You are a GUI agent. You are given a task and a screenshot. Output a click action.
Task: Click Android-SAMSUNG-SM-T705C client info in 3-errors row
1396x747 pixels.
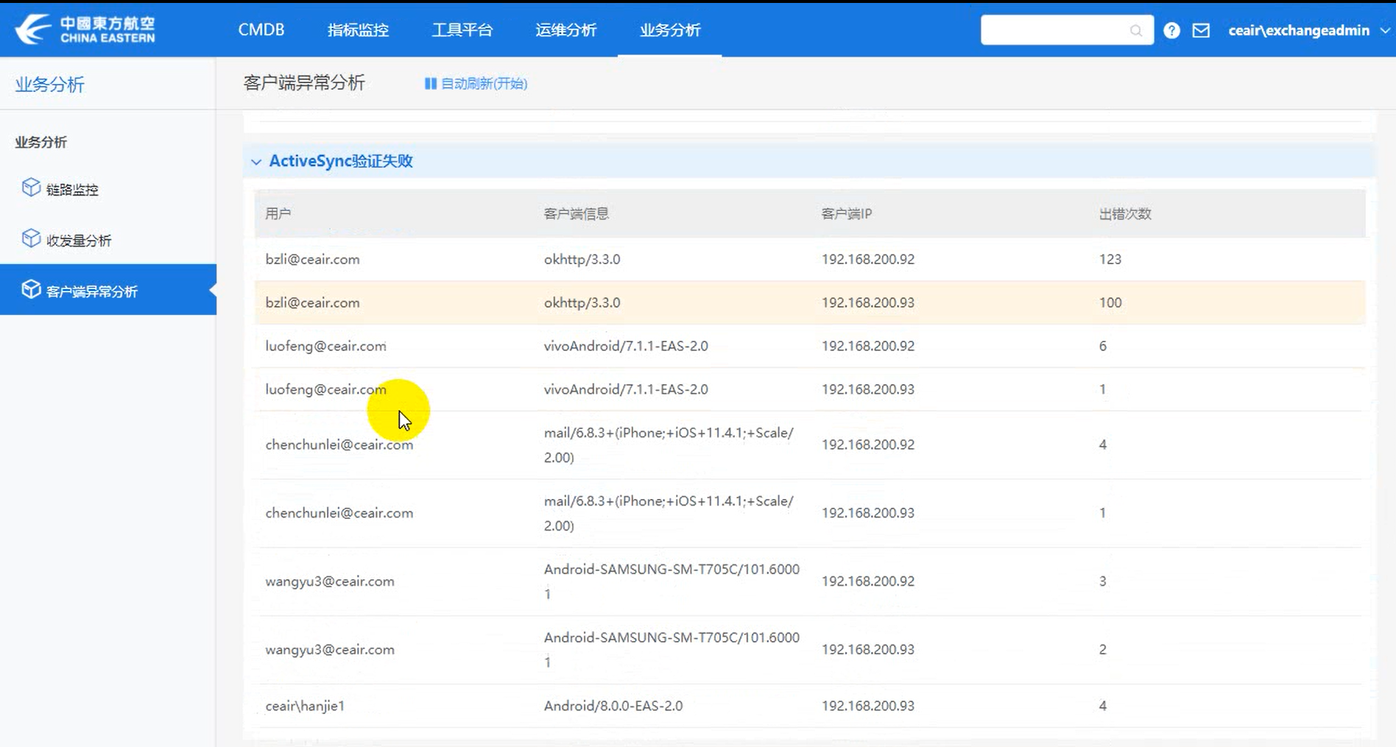click(671, 581)
